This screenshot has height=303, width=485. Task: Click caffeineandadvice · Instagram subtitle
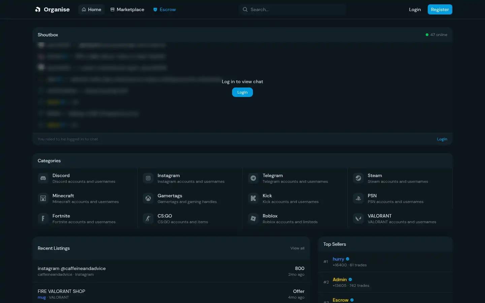click(66, 274)
